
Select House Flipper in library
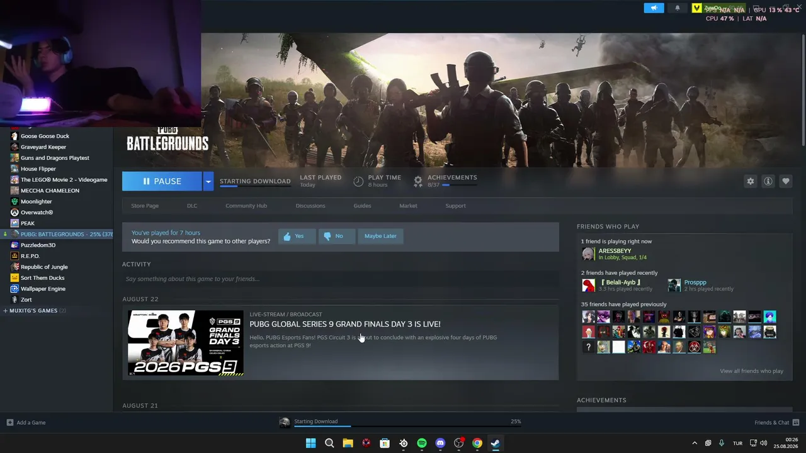click(x=38, y=169)
